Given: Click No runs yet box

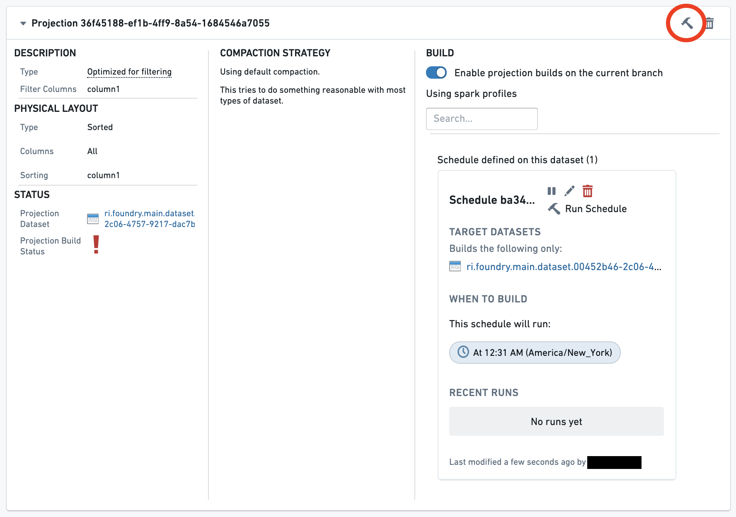Looking at the screenshot, I should pyautogui.click(x=557, y=421).
